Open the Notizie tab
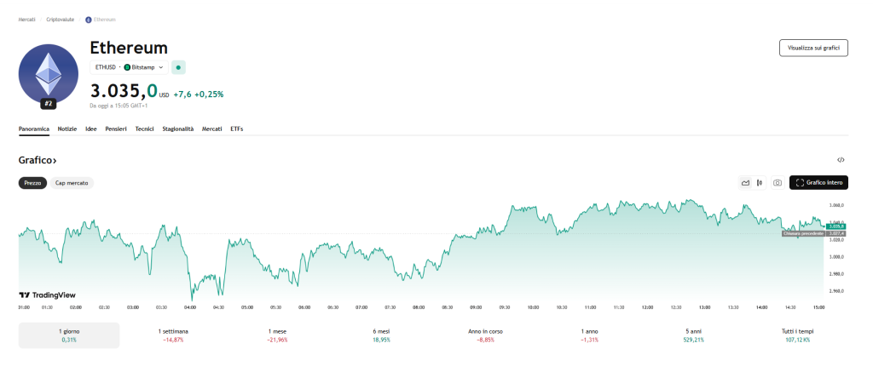 67,129
